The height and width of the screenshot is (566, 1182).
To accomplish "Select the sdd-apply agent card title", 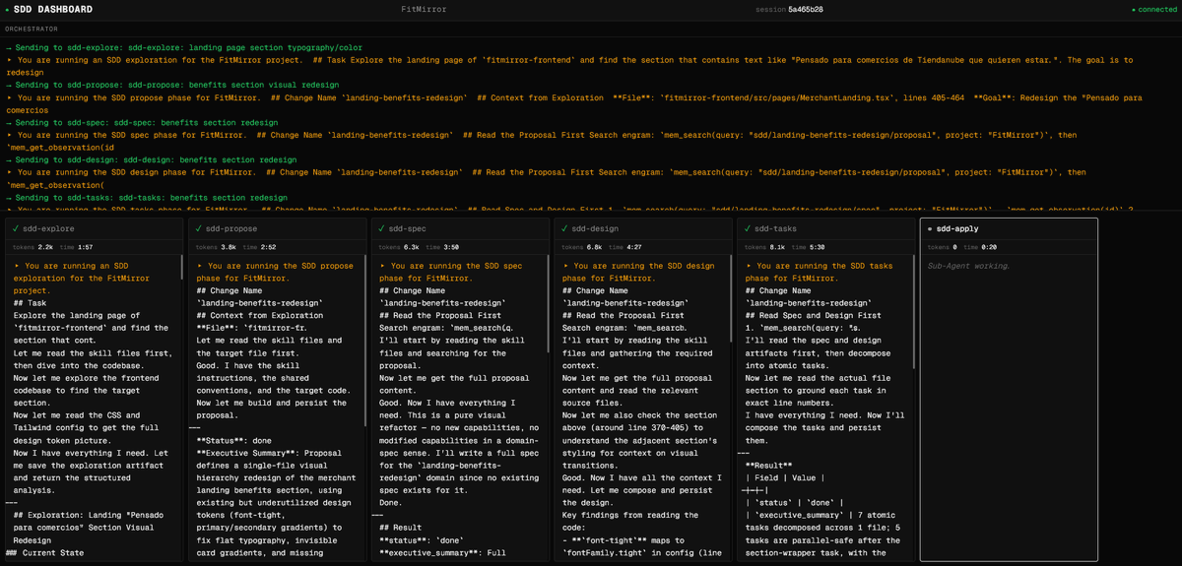I will pos(957,228).
